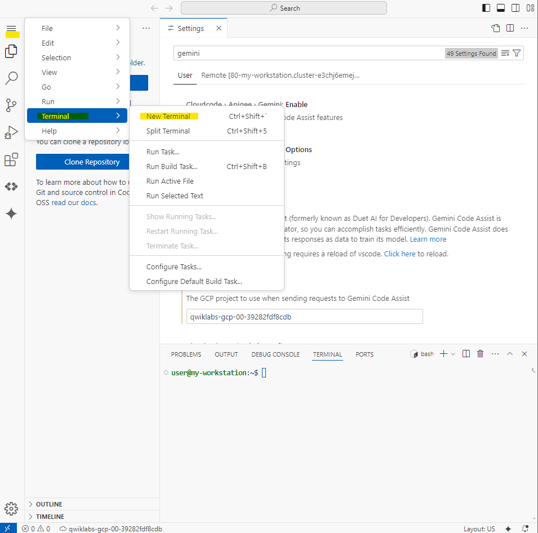Image resolution: width=538 pixels, height=533 pixels.
Task: Open the Manage gear icon
Action: tap(11, 508)
